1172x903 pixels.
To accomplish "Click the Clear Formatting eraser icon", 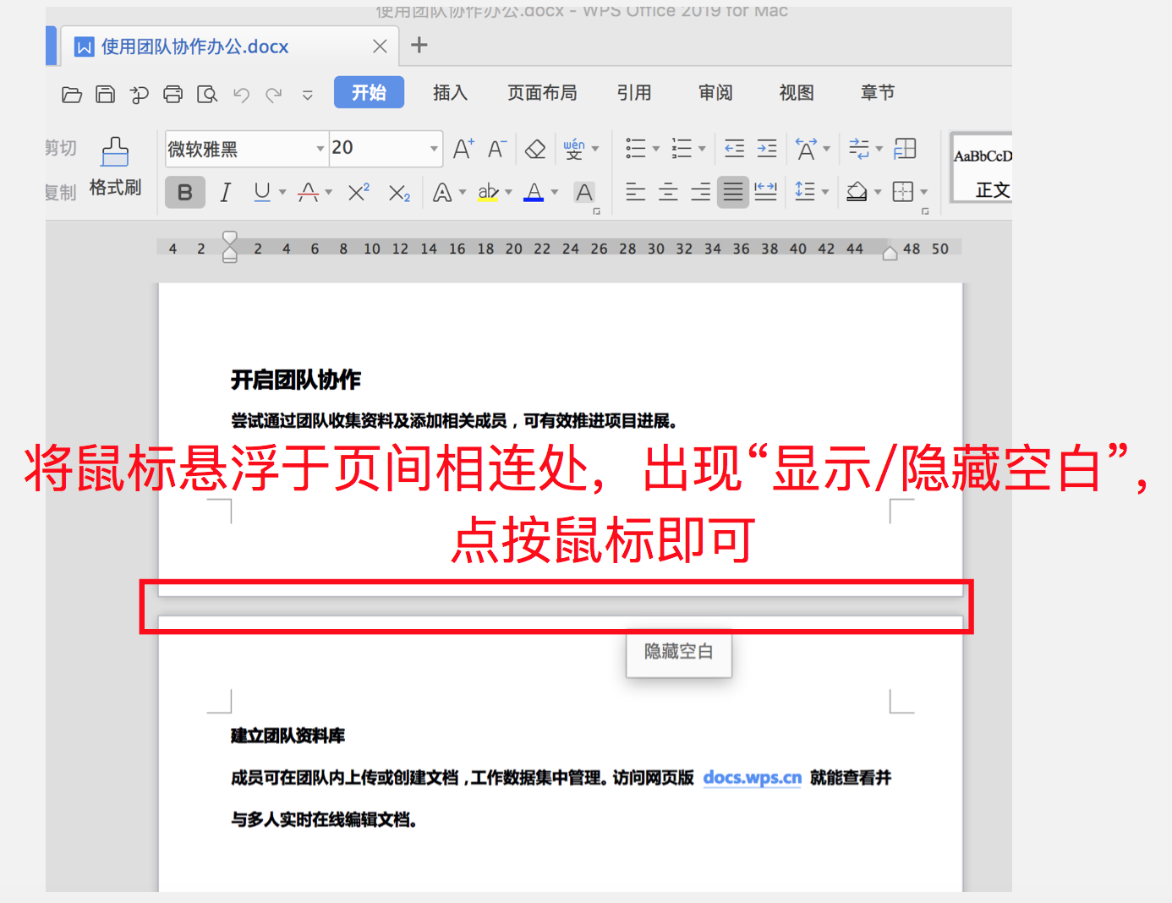I will (x=534, y=148).
